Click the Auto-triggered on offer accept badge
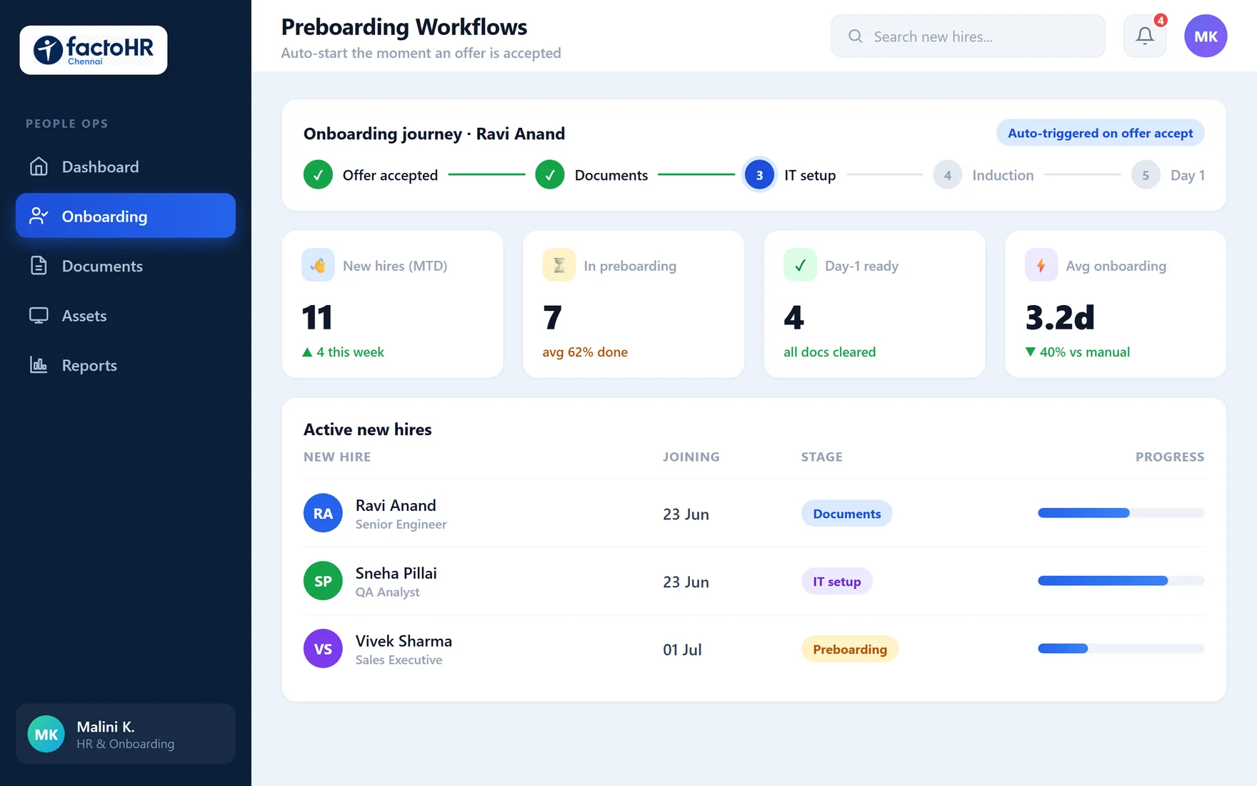 pos(1100,133)
